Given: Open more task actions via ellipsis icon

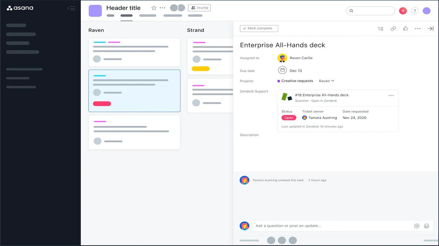Looking at the screenshot, I should pyautogui.click(x=418, y=28).
